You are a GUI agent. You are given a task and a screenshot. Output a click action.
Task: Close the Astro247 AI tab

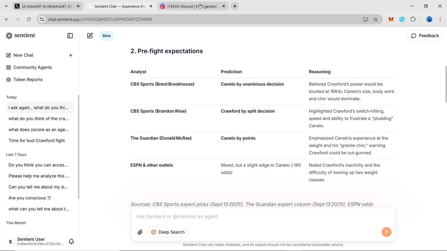(x=77, y=6)
